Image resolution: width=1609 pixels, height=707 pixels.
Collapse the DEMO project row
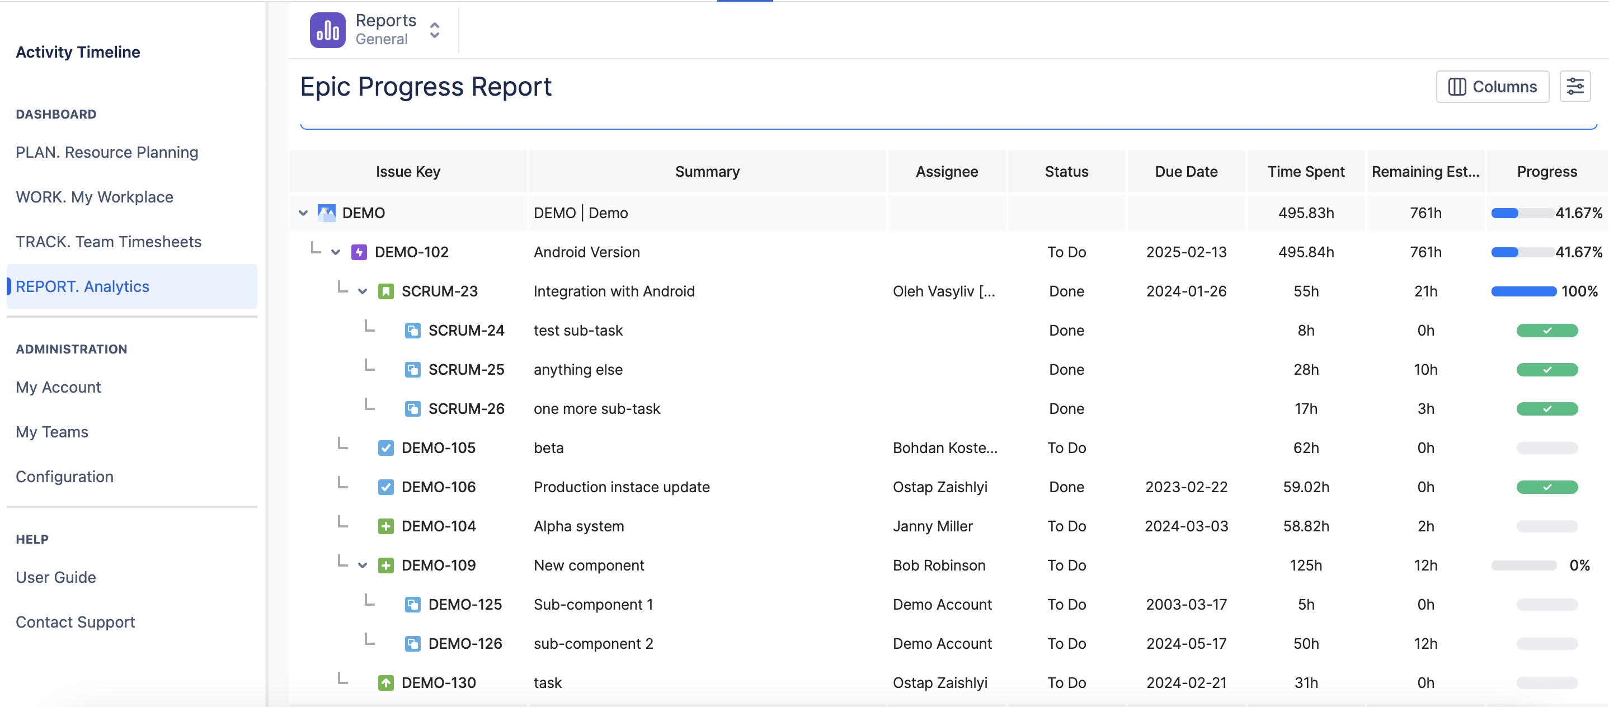303,213
